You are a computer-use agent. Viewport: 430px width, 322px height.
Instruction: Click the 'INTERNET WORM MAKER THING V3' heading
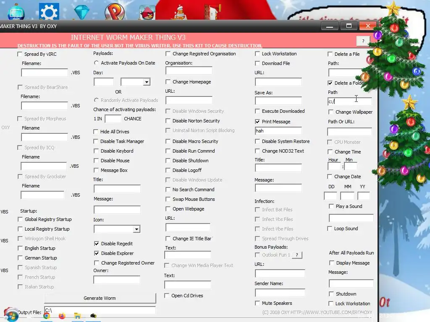pyautogui.click(x=128, y=37)
